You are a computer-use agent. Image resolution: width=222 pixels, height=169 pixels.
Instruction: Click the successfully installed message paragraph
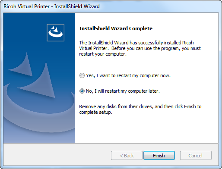click(140, 48)
